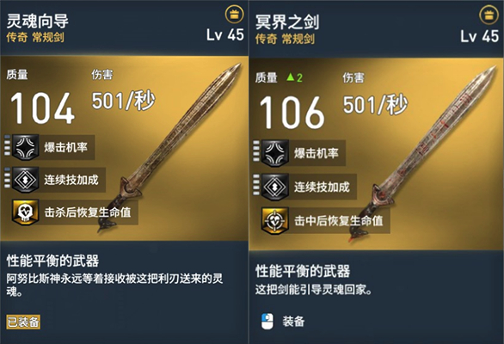This screenshot has width=504, height=344.
Task: Click the health-on-hit crosshair icon
Action: point(275,220)
